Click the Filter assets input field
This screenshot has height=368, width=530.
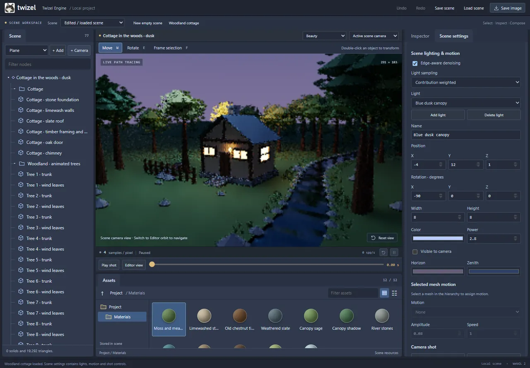353,293
